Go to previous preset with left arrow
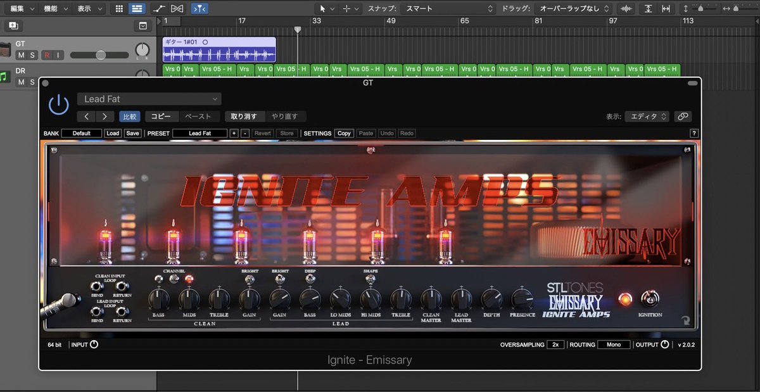Screen dimensions: 760x392 click(x=87, y=117)
